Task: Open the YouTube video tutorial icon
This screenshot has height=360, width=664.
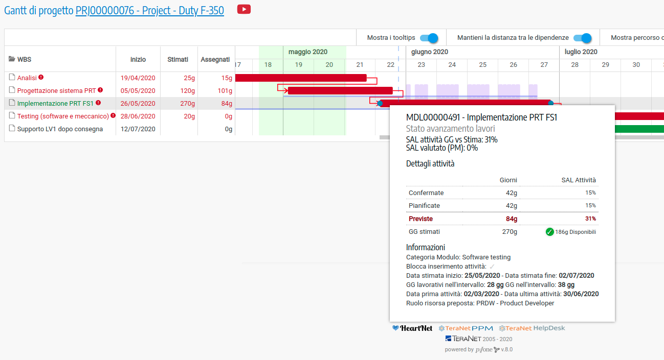Action: coord(244,9)
